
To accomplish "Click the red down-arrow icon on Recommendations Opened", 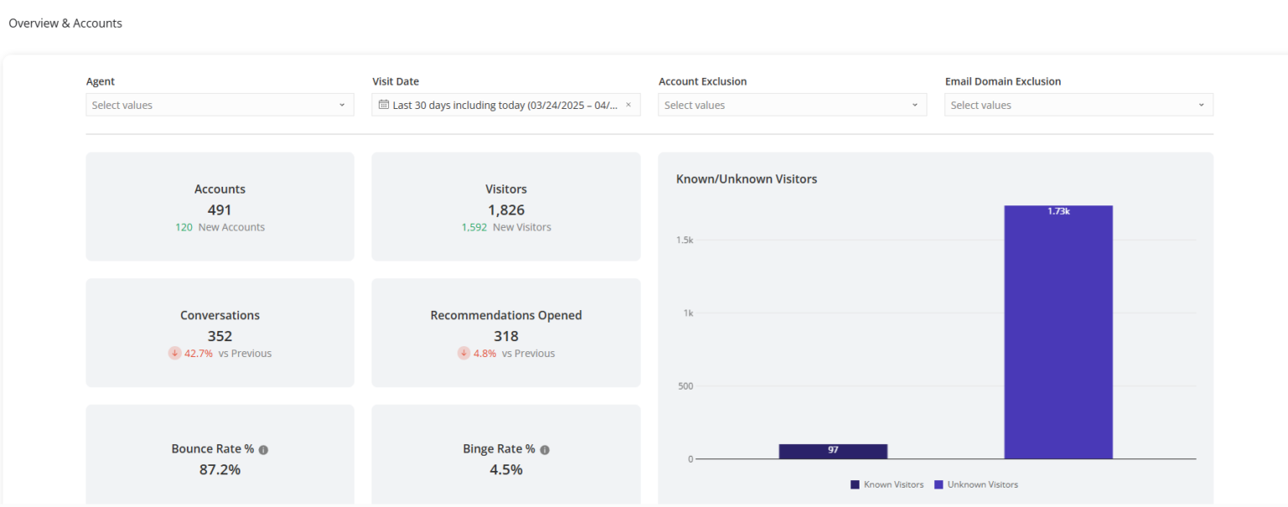I will tap(464, 353).
